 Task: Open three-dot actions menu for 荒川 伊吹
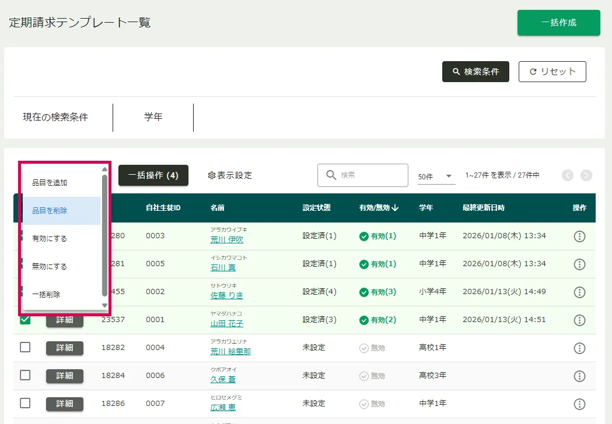tap(579, 236)
